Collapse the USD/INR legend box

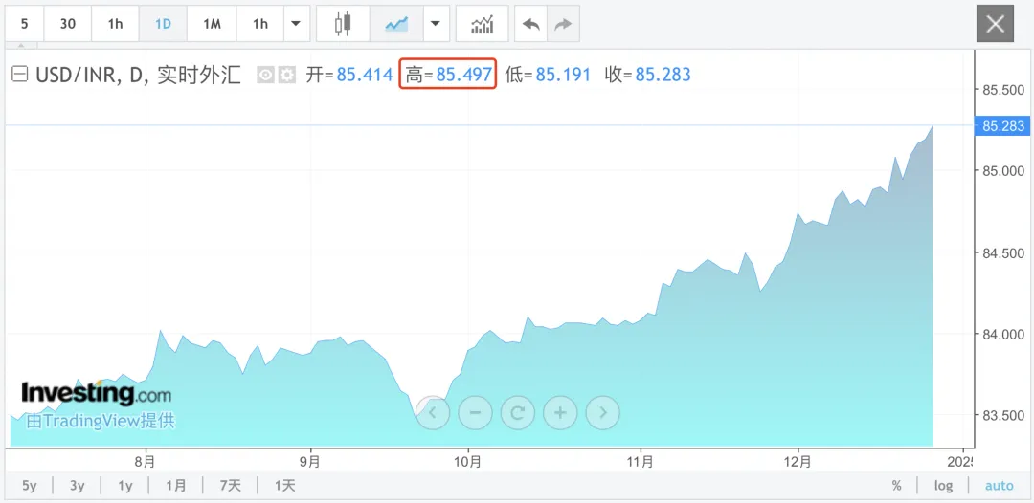pyautogui.click(x=20, y=75)
